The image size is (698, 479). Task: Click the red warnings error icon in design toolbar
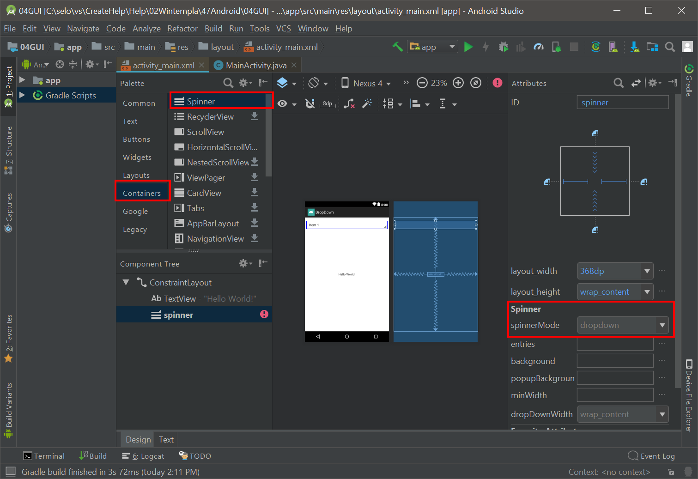point(498,83)
